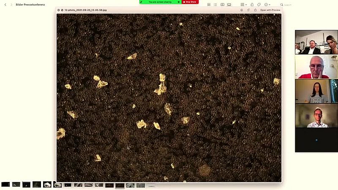Click the Quick Look markup icon
338x190 pixels.
coord(242,10)
